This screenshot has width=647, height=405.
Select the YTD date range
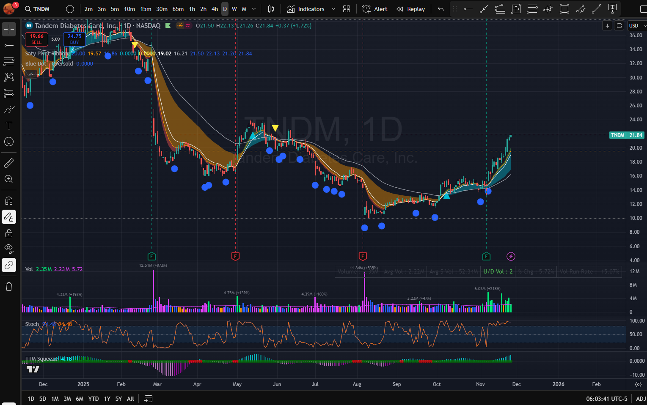point(94,399)
